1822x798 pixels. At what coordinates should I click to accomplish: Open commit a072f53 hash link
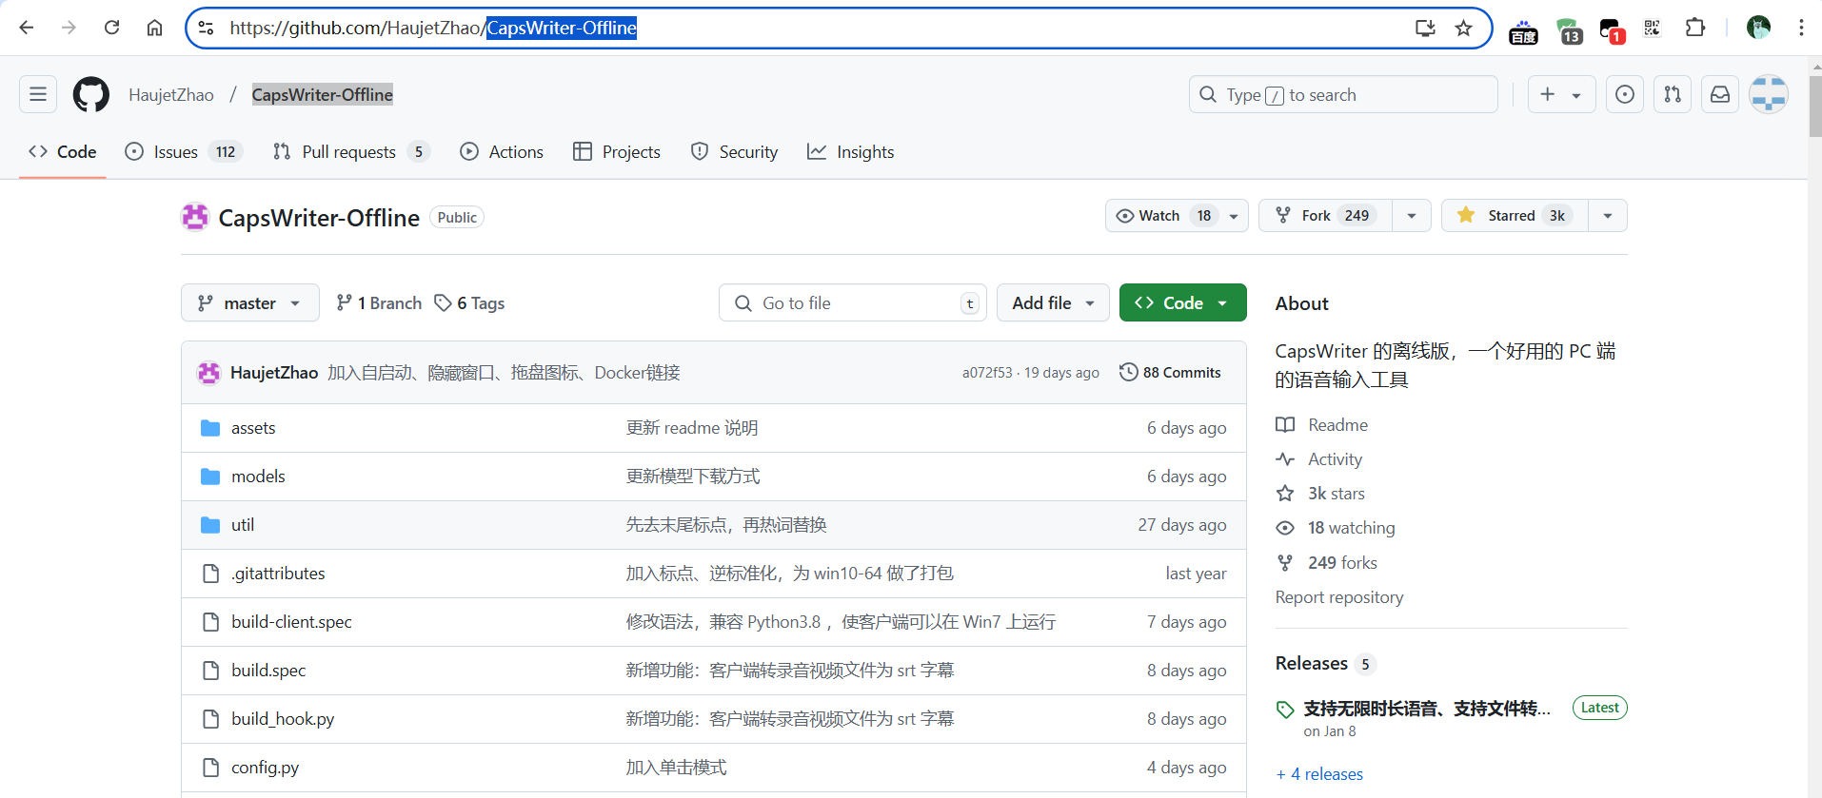coord(986,373)
